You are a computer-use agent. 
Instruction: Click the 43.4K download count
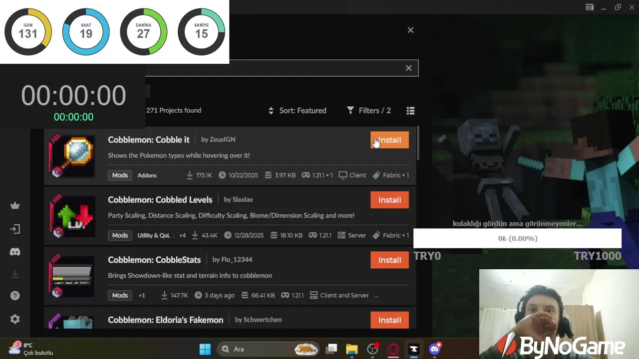(205, 235)
